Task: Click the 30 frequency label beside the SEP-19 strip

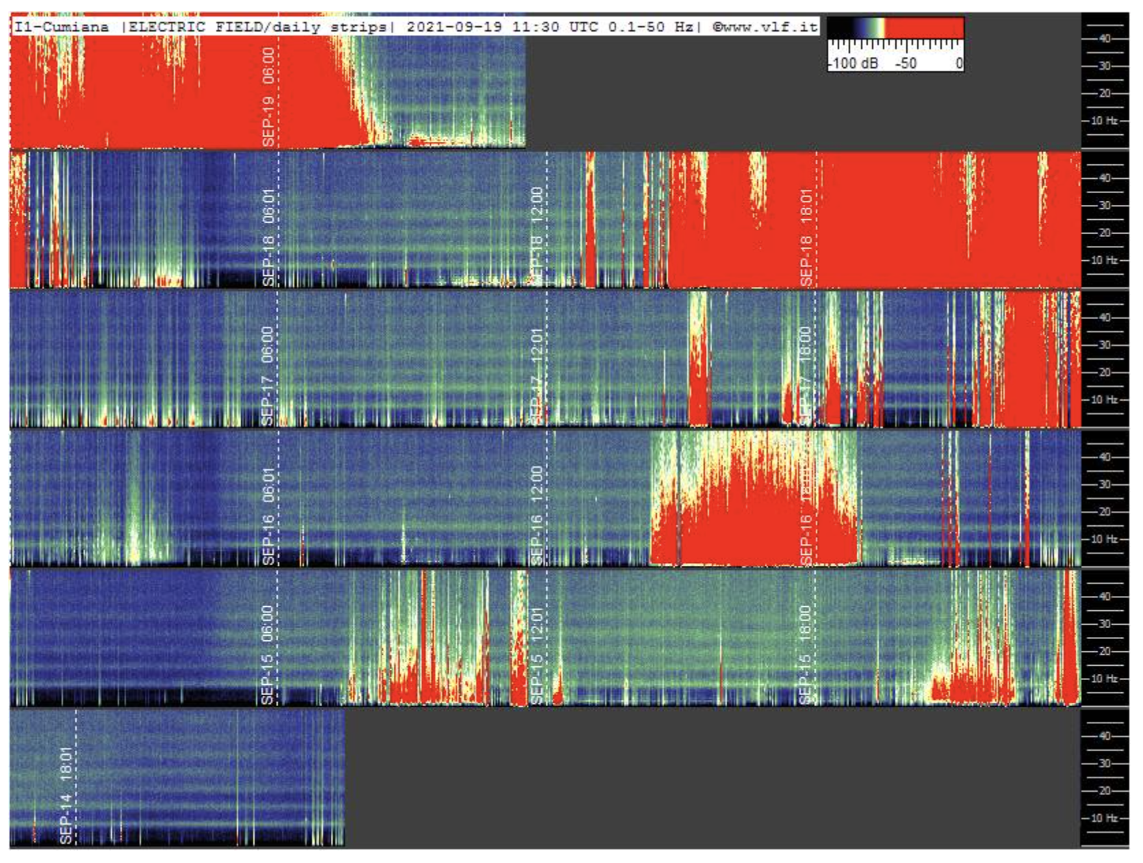Action: coord(1105,66)
